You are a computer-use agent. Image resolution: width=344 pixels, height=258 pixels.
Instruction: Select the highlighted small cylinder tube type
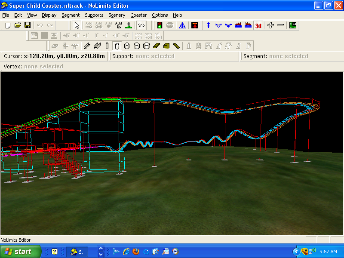[117, 46]
